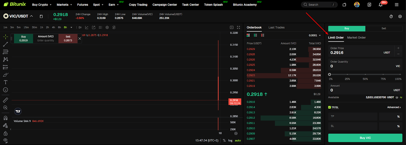Click the quick trade Amount quantity field
Screen dimensions: 406x145
click(46, 40)
